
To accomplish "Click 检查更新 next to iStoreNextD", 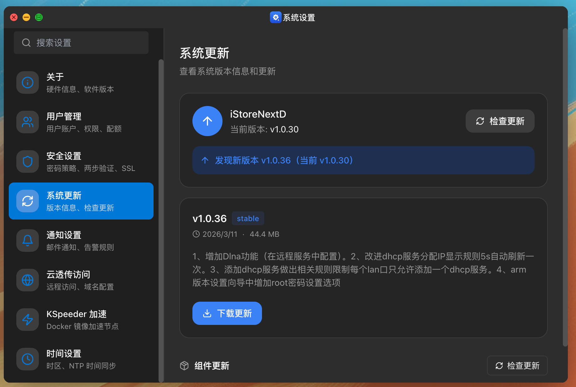I will click(500, 121).
